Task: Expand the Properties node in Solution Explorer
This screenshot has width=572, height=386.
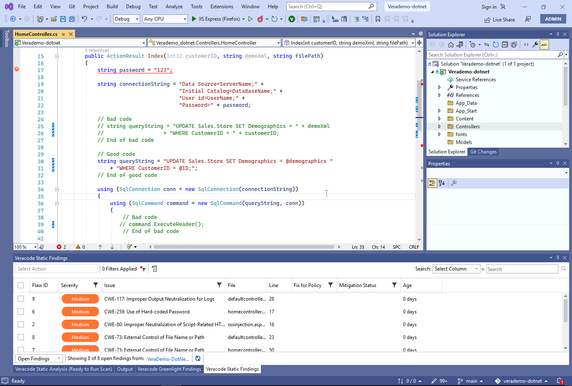Action: pos(439,87)
